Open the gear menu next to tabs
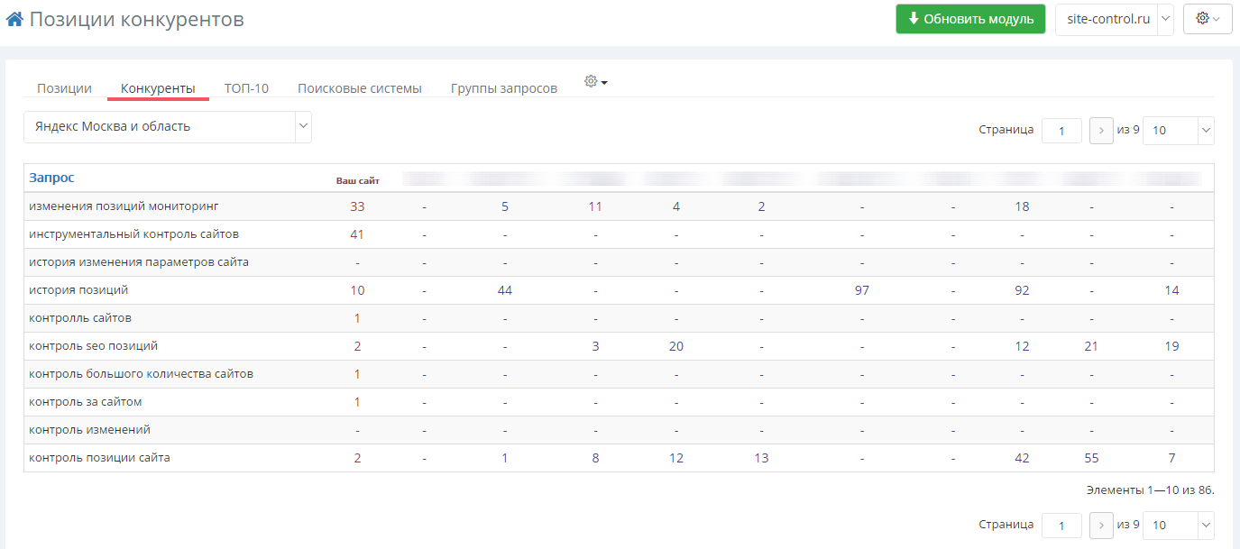The image size is (1240, 549). 595,82
